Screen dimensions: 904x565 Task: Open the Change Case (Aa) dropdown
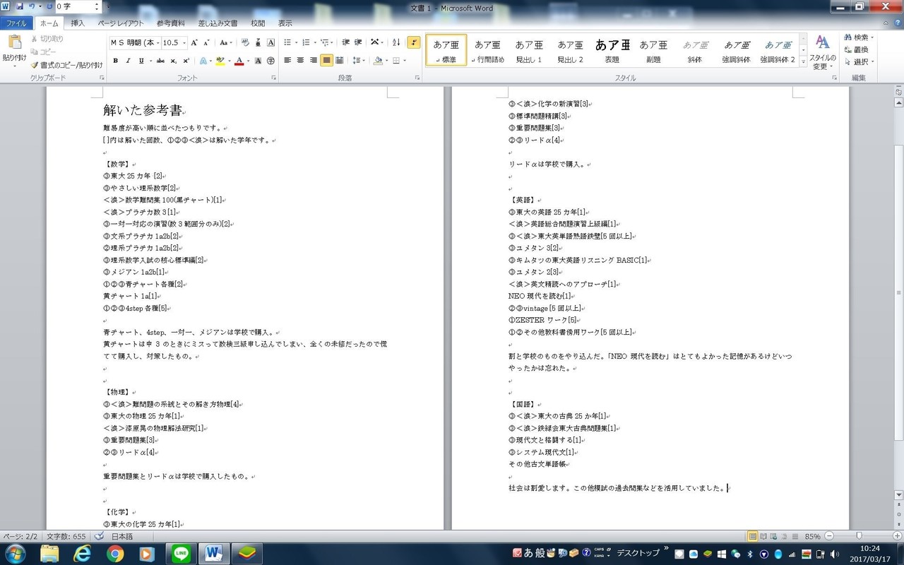pos(225,42)
